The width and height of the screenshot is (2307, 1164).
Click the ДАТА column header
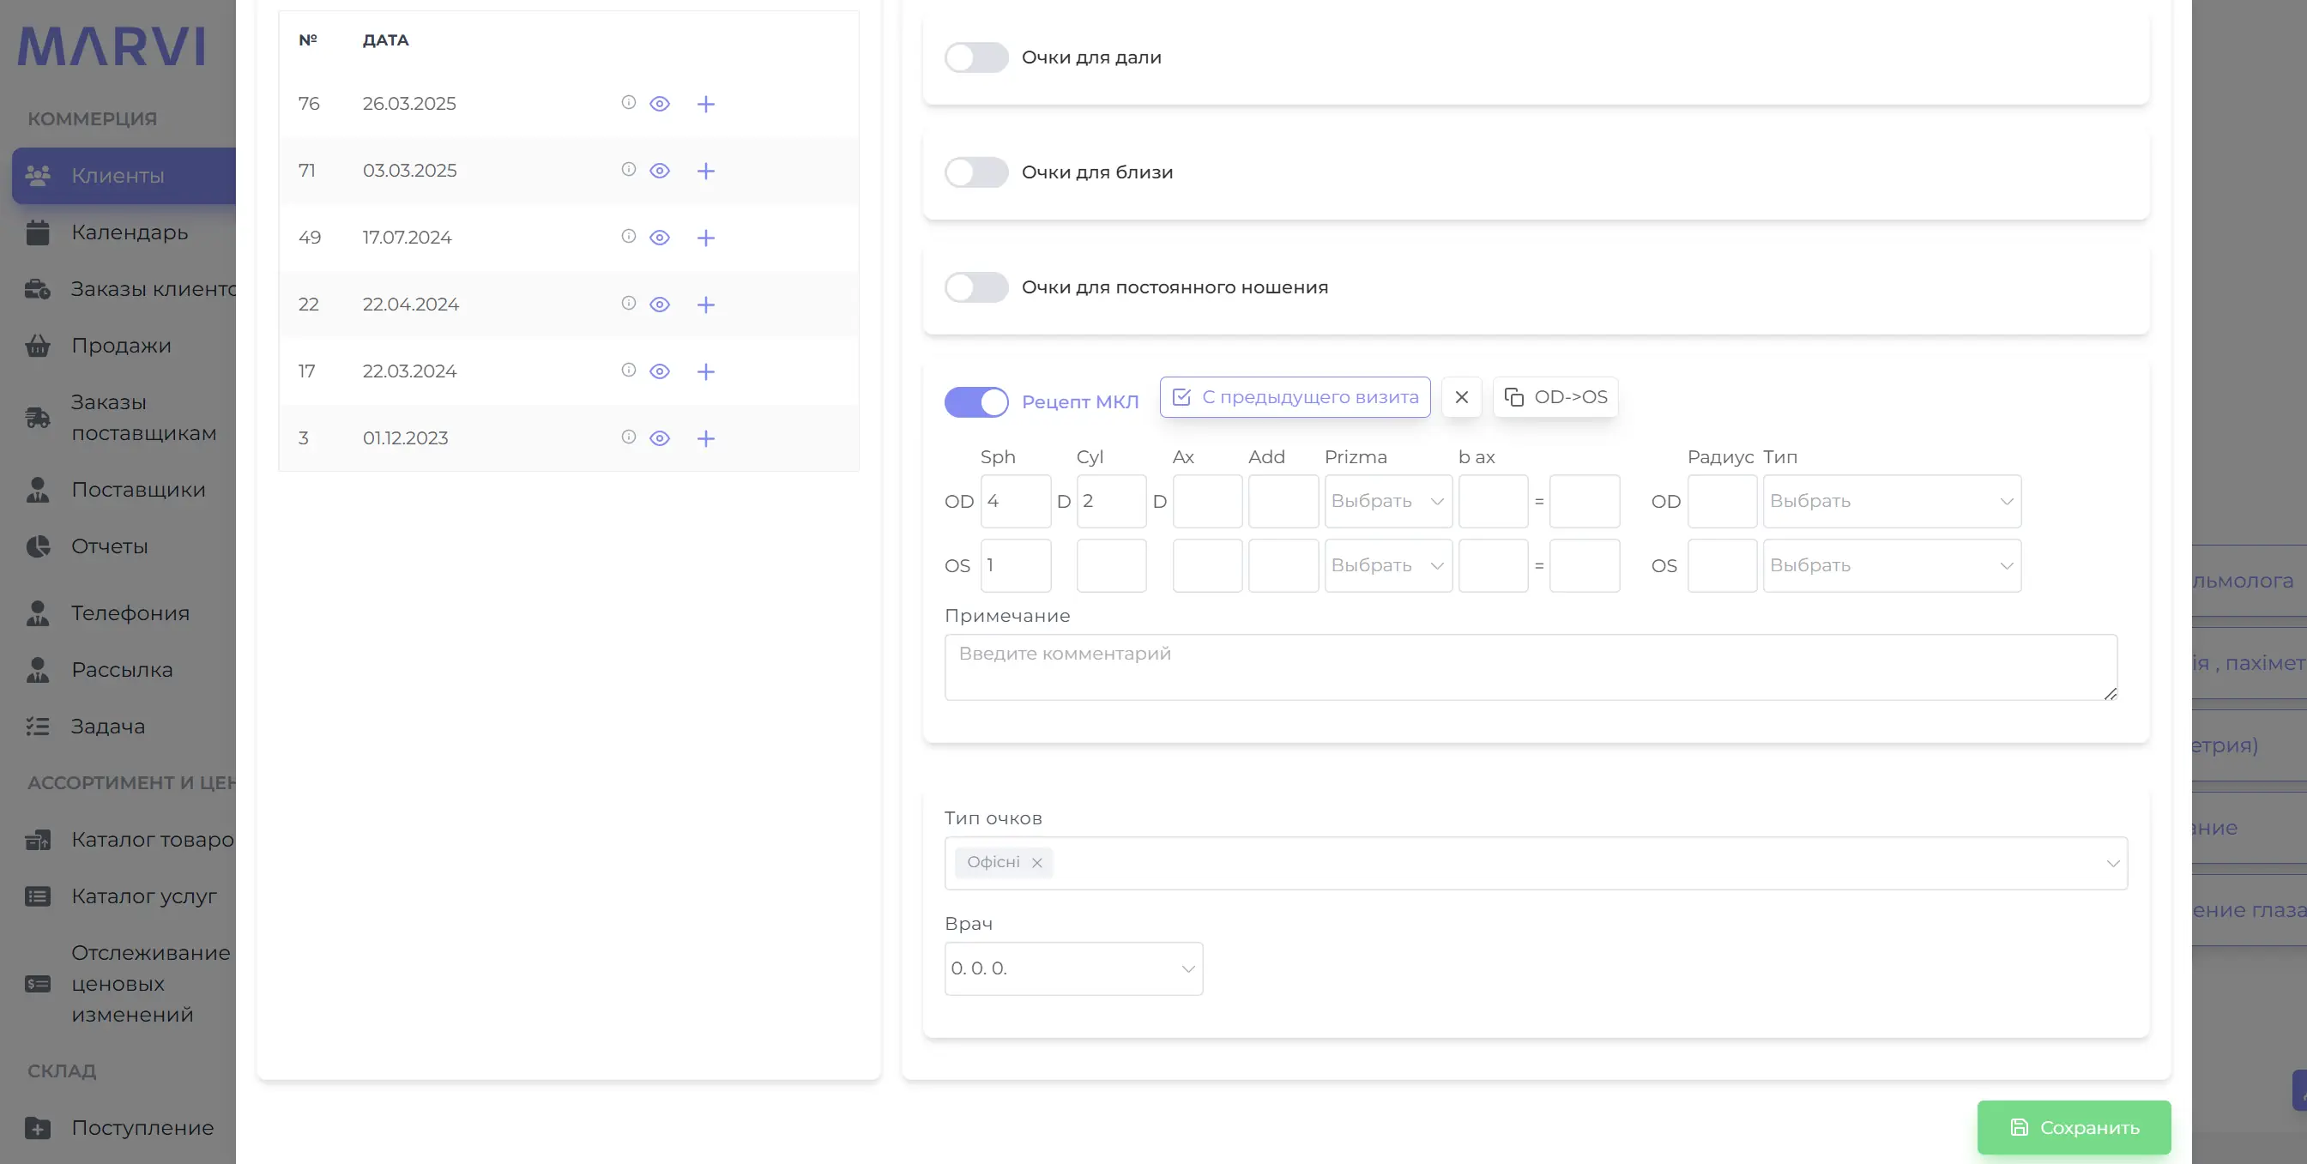386,40
